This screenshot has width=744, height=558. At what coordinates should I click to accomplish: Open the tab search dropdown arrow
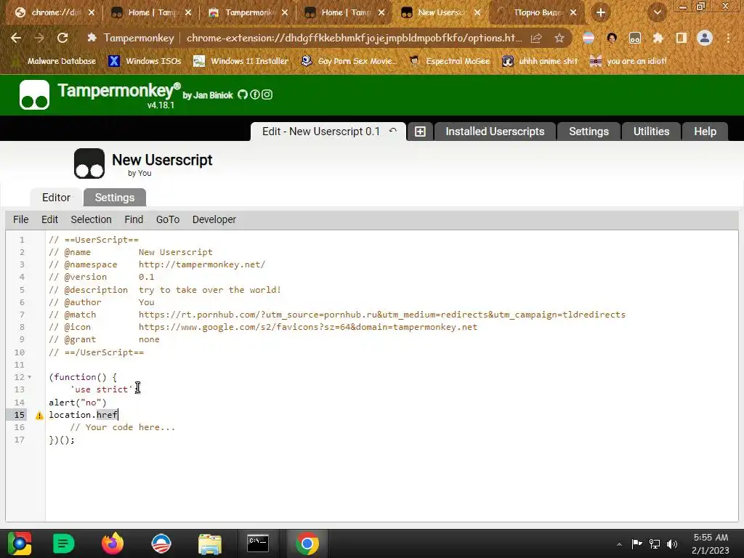point(657,13)
